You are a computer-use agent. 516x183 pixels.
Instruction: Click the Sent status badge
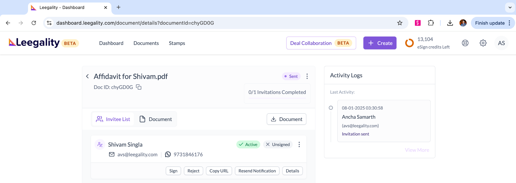pos(291,76)
